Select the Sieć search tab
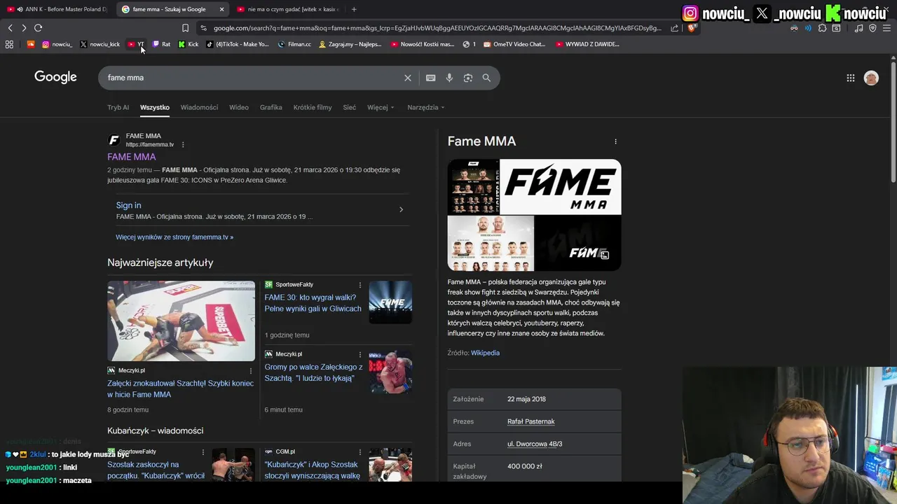 tap(350, 107)
